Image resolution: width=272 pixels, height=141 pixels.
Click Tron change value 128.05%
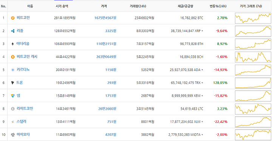[x=220, y=83]
